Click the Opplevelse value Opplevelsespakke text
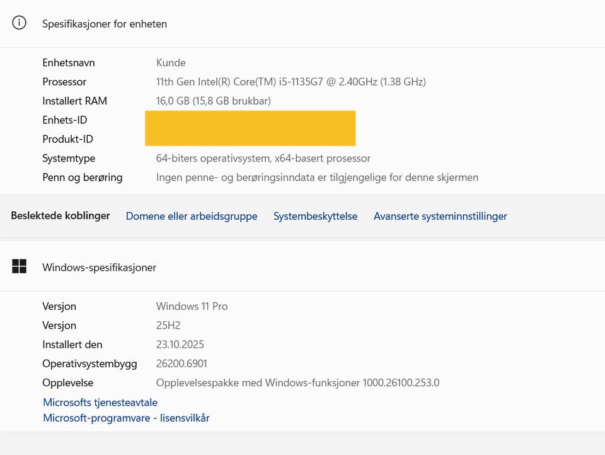The height and width of the screenshot is (455, 605). (297, 382)
